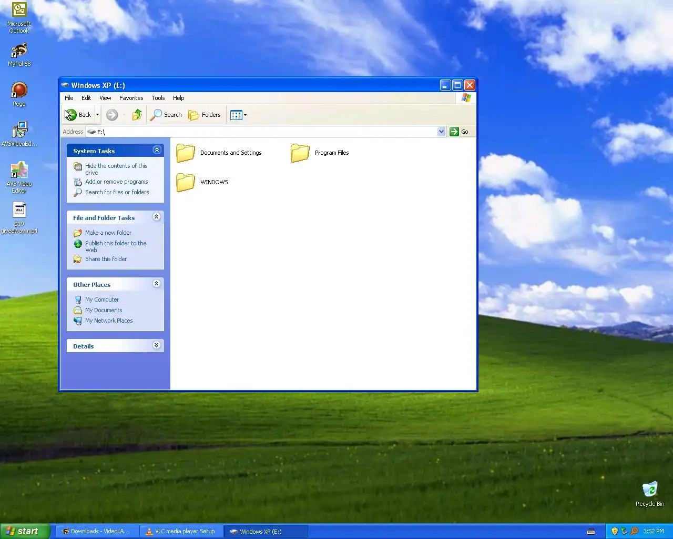Open the Start menu button

coord(25,532)
